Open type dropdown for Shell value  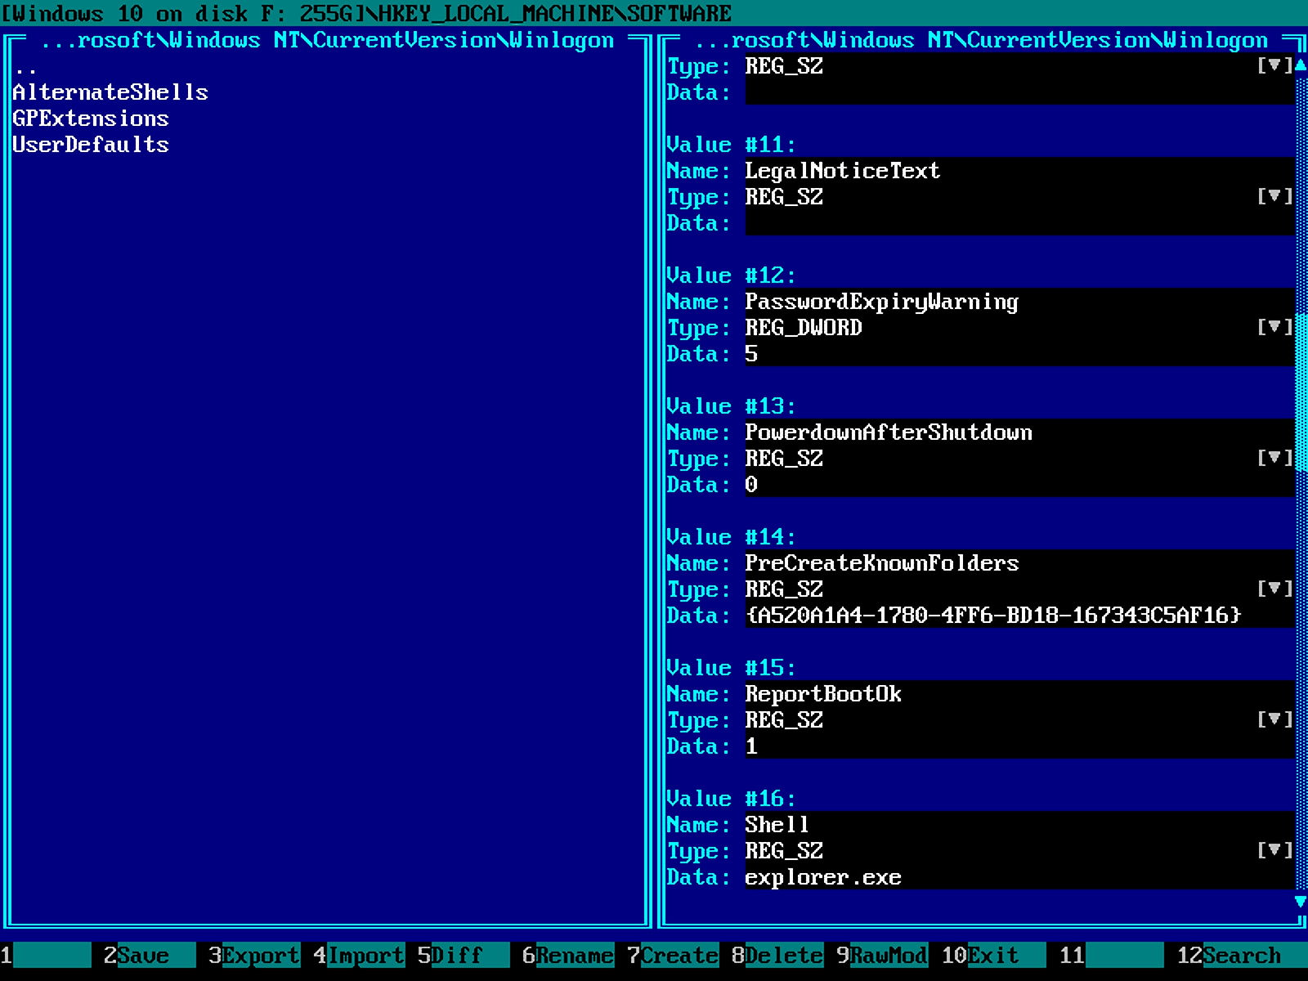point(1274,850)
